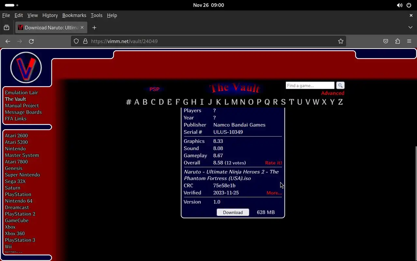Browse games starting with letter A
The image size is (417, 261).
tap(137, 102)
